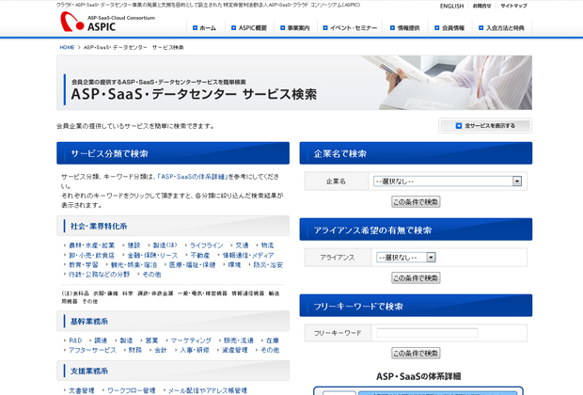Select the メール配信やアドレス帳管理 link

pyautogui.click(x=208, y=390)
